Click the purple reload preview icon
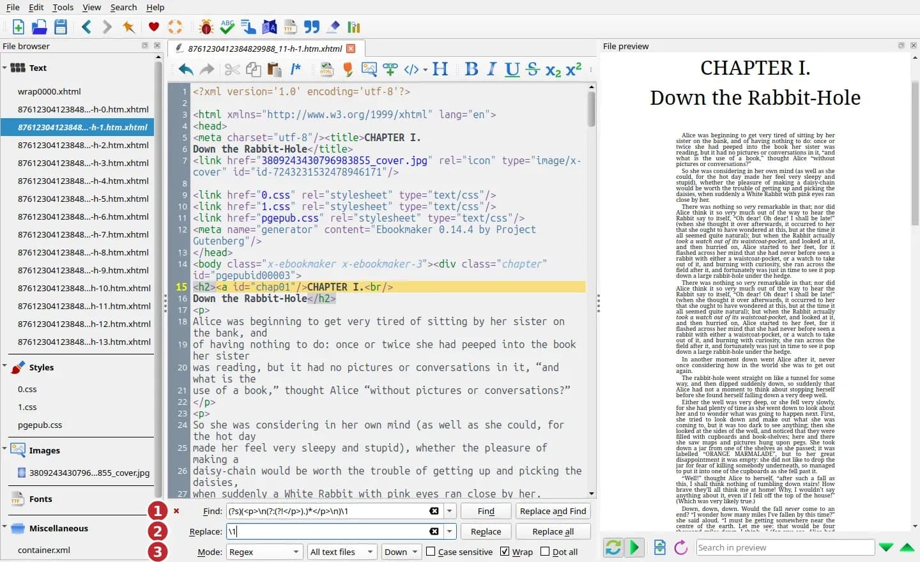The image size is (920, 562). point(681,547)
